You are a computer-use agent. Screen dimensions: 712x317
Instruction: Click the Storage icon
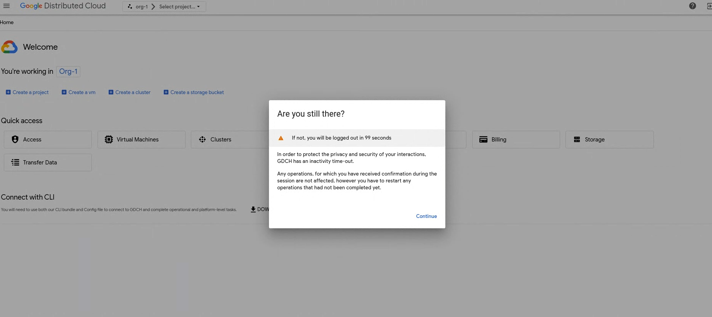pos(577,140)
